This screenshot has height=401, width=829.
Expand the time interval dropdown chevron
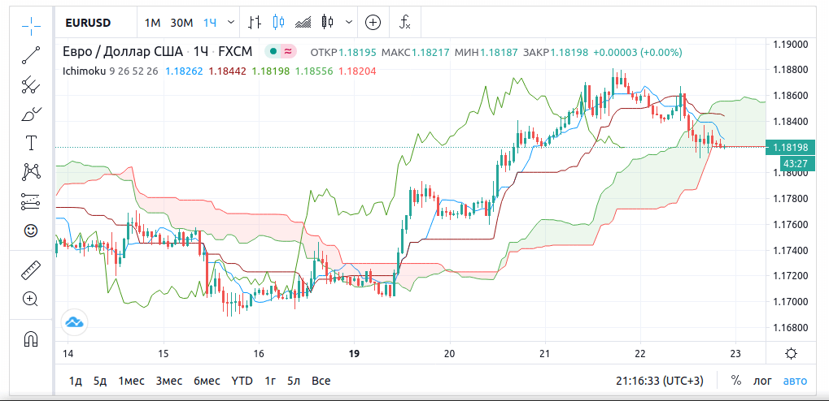[x=232, y=22]
